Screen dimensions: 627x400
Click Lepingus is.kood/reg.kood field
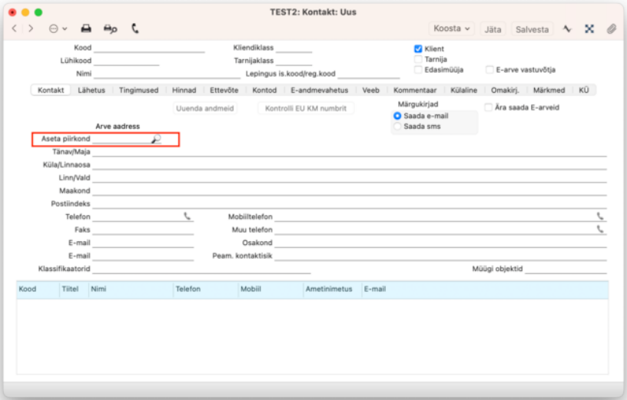point(369,74)
